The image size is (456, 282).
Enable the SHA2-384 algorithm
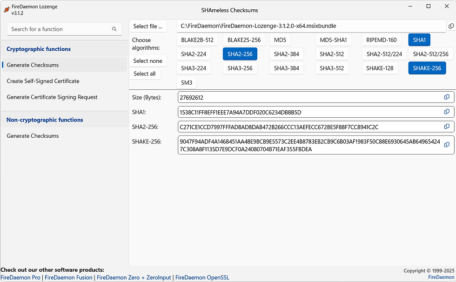point(287,54)
